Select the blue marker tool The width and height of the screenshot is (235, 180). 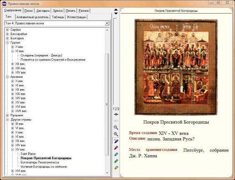(x=116, y=141)
